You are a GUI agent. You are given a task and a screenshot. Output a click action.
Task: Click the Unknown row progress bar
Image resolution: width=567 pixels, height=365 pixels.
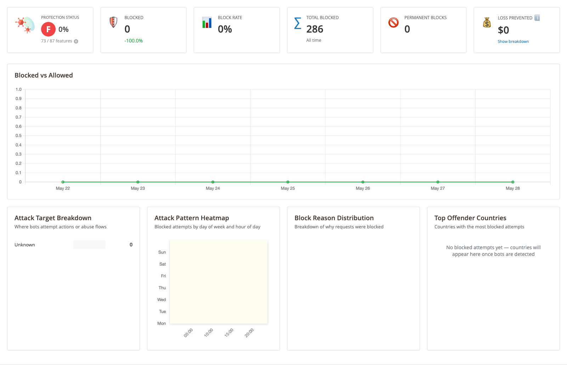[x=89, y=245]
